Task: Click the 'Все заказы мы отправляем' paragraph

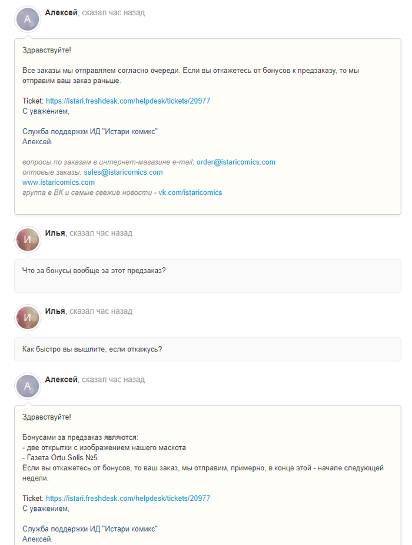Action: (x=190, y=75)
